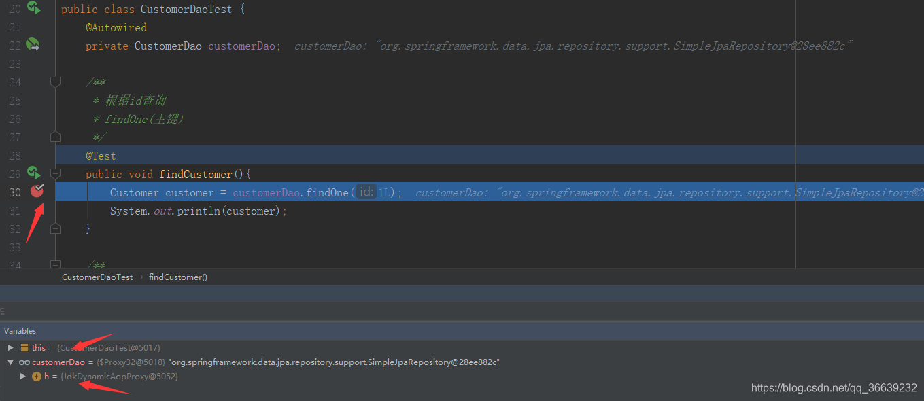This screenshot has width=924, height=401.
Task: Expand the this variable in Variables panel
Action: point(10,347)
